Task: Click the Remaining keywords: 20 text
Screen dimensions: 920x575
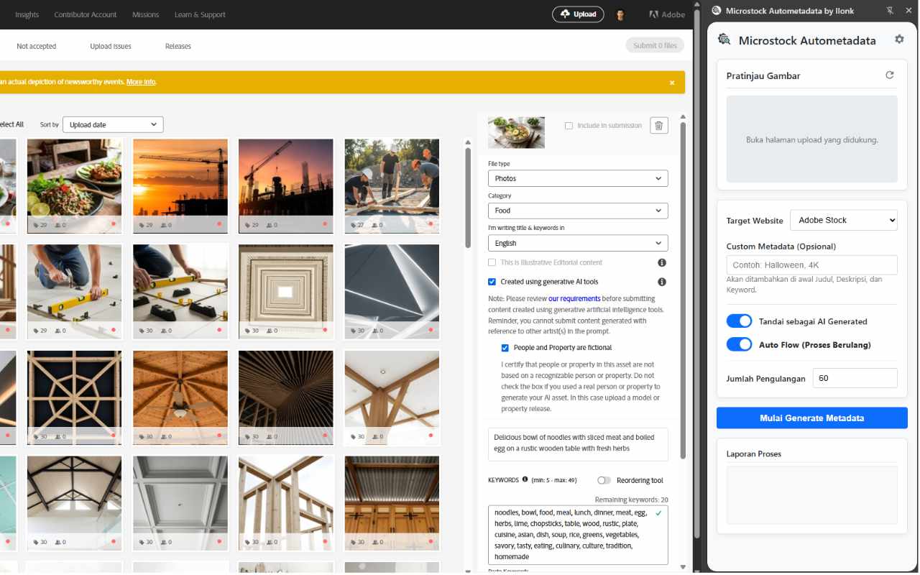Action: tap(632, 500)
